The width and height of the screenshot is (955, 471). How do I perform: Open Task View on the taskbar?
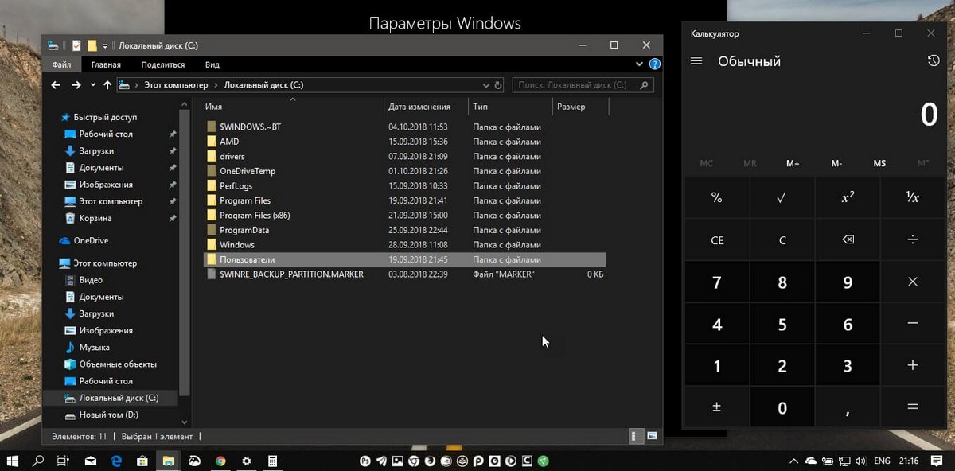(x=63, y=461)
